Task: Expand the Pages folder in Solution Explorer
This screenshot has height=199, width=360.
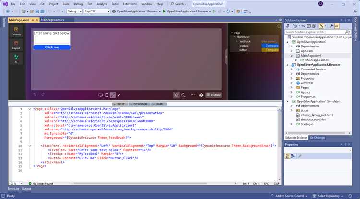Action: click(291, 88)
